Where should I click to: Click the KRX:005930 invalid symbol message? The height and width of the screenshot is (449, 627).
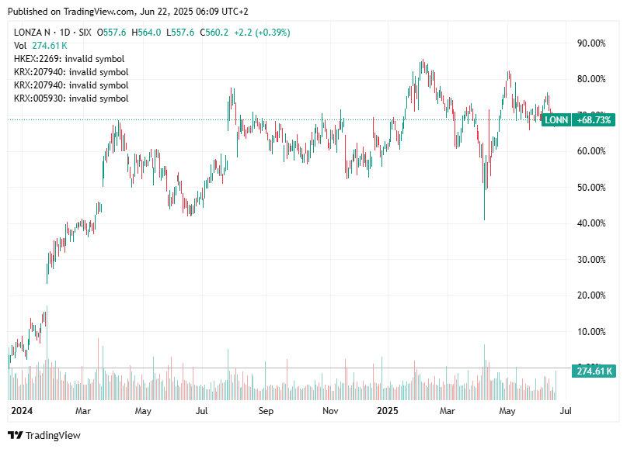pyautogui.click(x=70, y=98)
